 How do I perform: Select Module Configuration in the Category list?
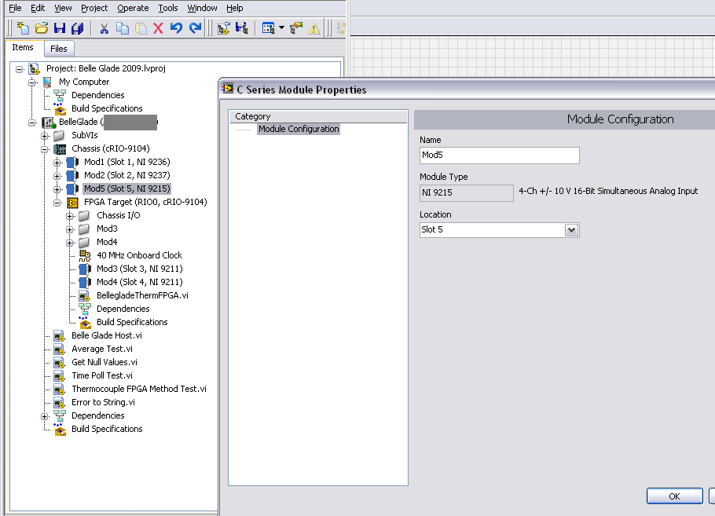299,129
